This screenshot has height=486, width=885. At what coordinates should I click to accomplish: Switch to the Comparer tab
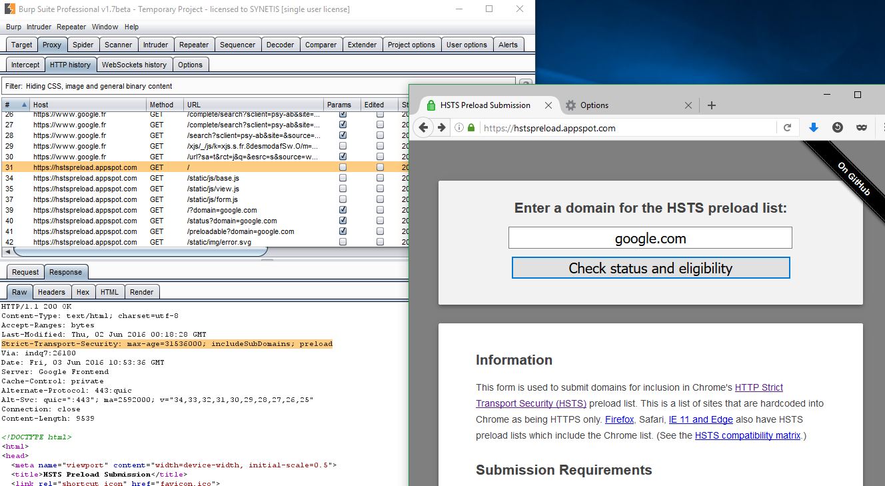(x=321, y=45)
